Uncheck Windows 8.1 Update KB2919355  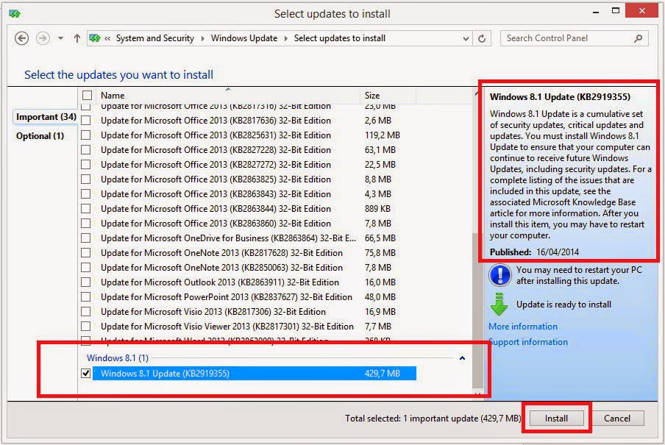coord(85,374)
